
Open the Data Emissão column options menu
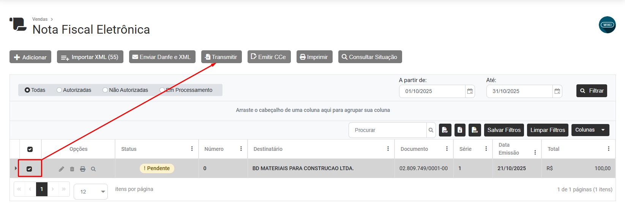click(535, 152)
